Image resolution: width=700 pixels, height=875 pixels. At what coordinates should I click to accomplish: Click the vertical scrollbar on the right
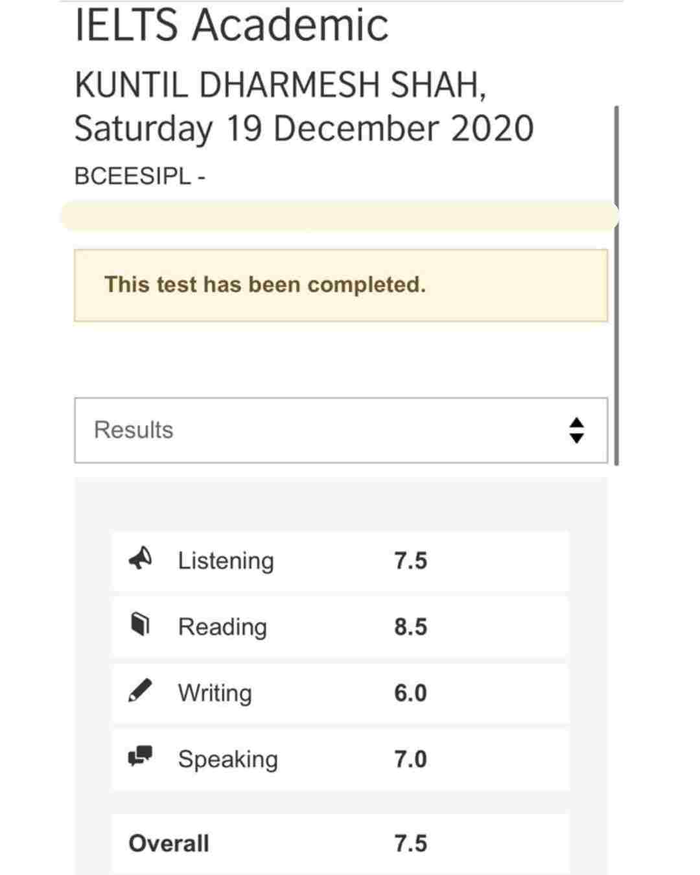coord(616,285)
